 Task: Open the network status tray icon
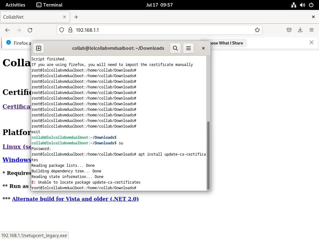(x=293, y=5)
